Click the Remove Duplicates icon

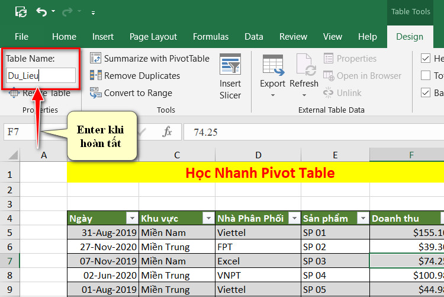96,75
